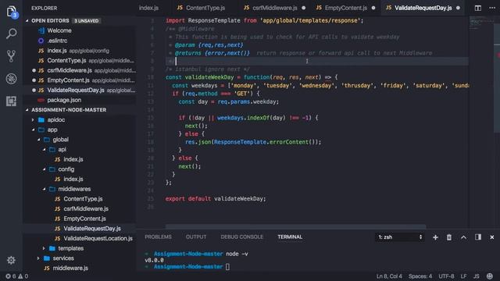Open index.js under the api folder

[x=73, y=159]
